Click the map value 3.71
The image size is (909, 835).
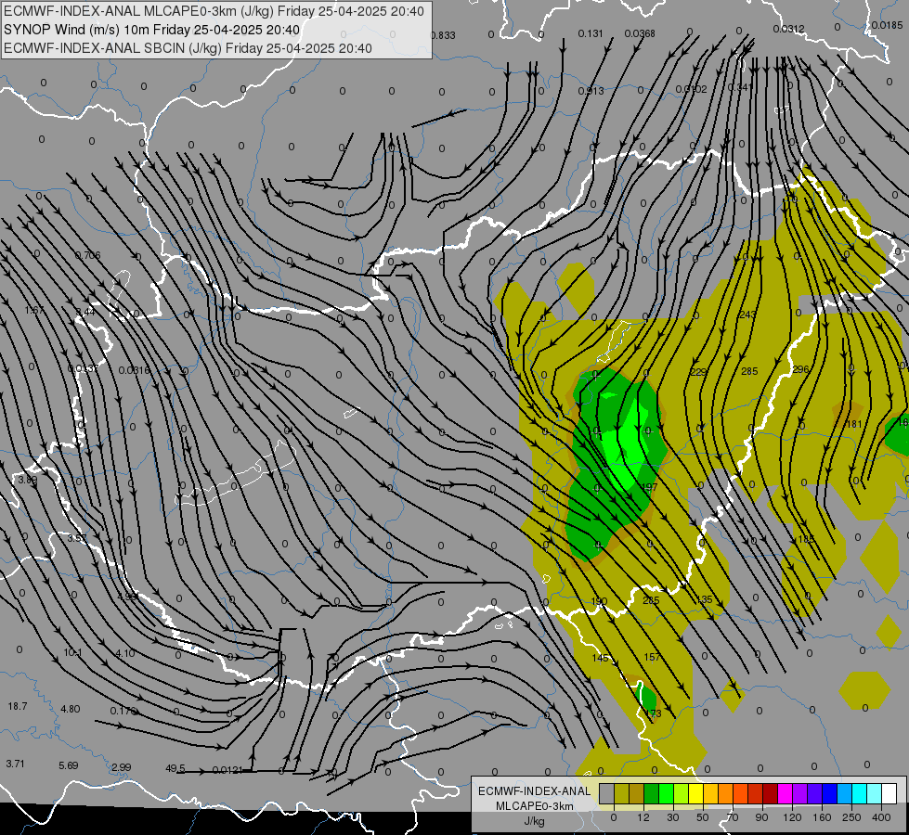click(x=15, y=764)
